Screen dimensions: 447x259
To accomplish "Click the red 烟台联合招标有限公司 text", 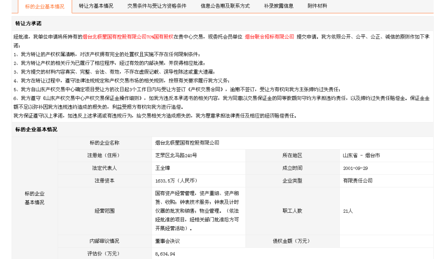I will [x=269, y=37].
